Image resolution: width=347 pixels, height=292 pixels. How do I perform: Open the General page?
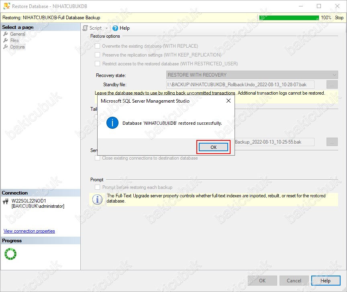[x=18, y=34]
